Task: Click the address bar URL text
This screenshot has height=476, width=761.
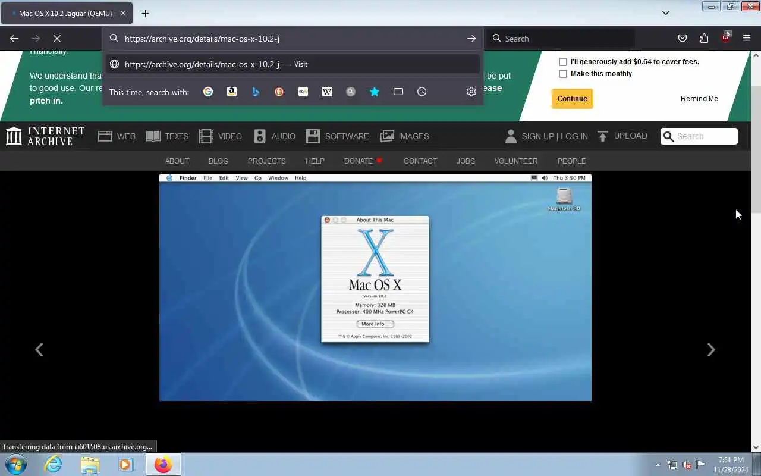Action: tap(202, 39)
